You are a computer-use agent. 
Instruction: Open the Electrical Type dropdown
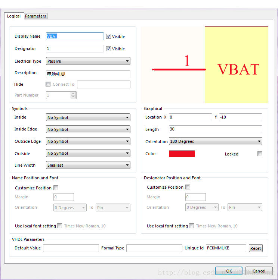(x=88, y=61)
